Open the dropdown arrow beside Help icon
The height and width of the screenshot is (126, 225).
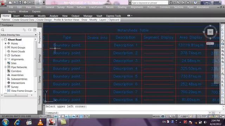tap(199, 2)
